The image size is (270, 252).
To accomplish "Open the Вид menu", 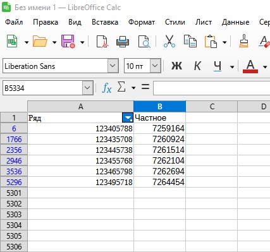I will tap(75, 22).
